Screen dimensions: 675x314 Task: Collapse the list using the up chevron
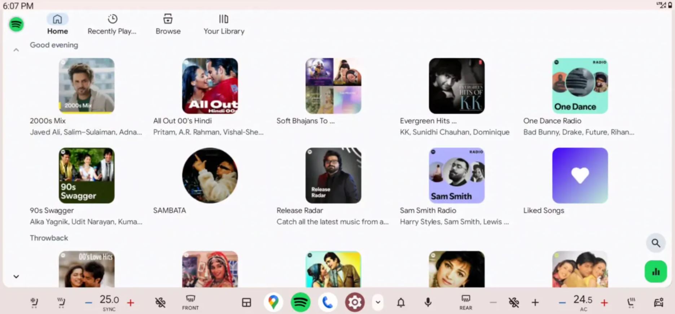(16, 50)
